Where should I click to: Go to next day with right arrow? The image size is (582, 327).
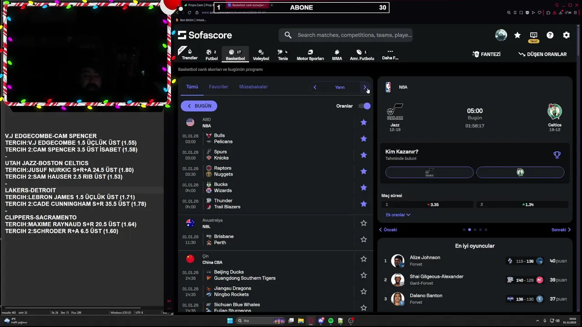click(x=365, y=87)
